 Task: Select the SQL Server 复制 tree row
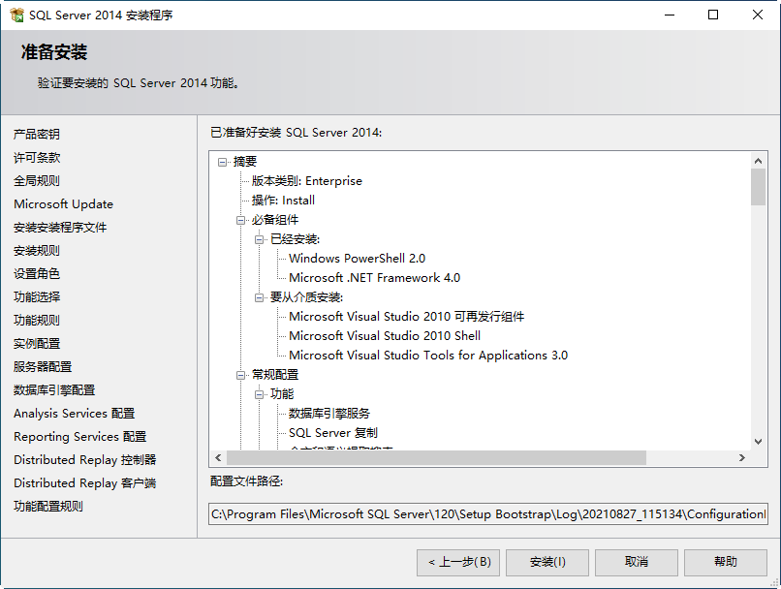[332, 433]
